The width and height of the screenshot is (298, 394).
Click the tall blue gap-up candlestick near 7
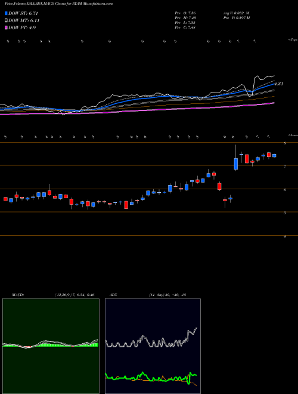(236, 164)
